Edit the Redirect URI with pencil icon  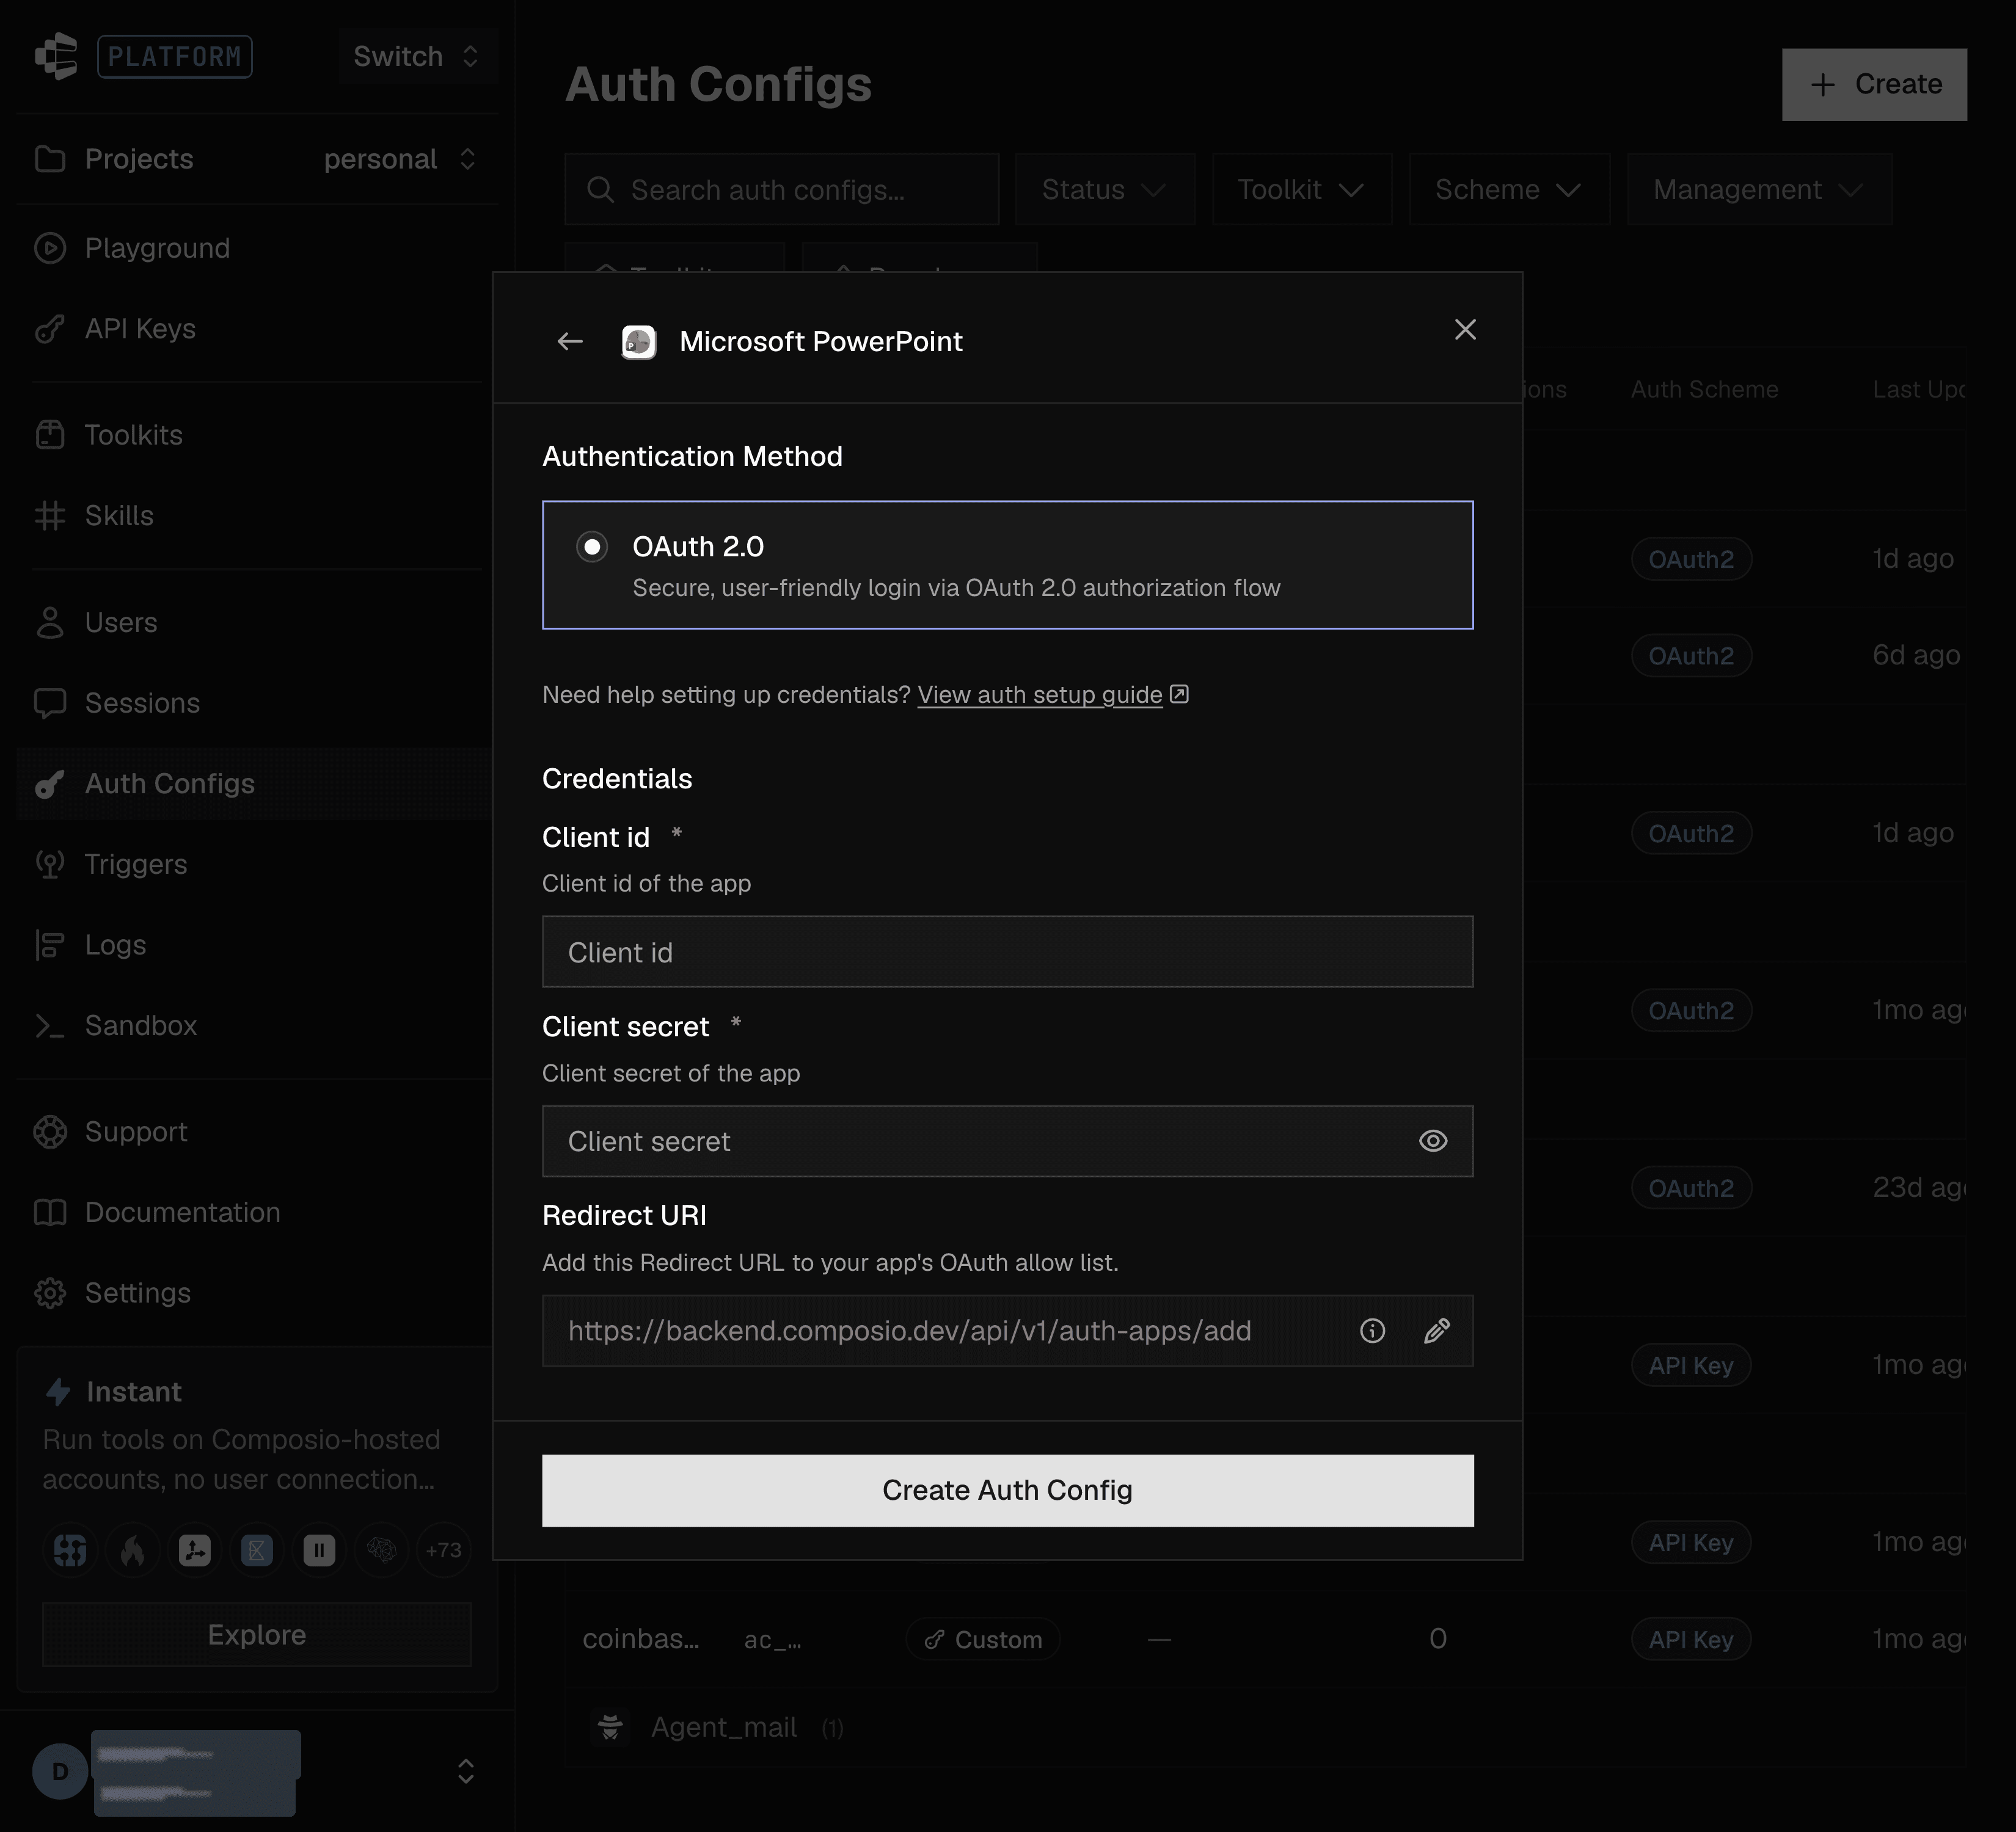pyautogui.click(x=1437, y=1330)
